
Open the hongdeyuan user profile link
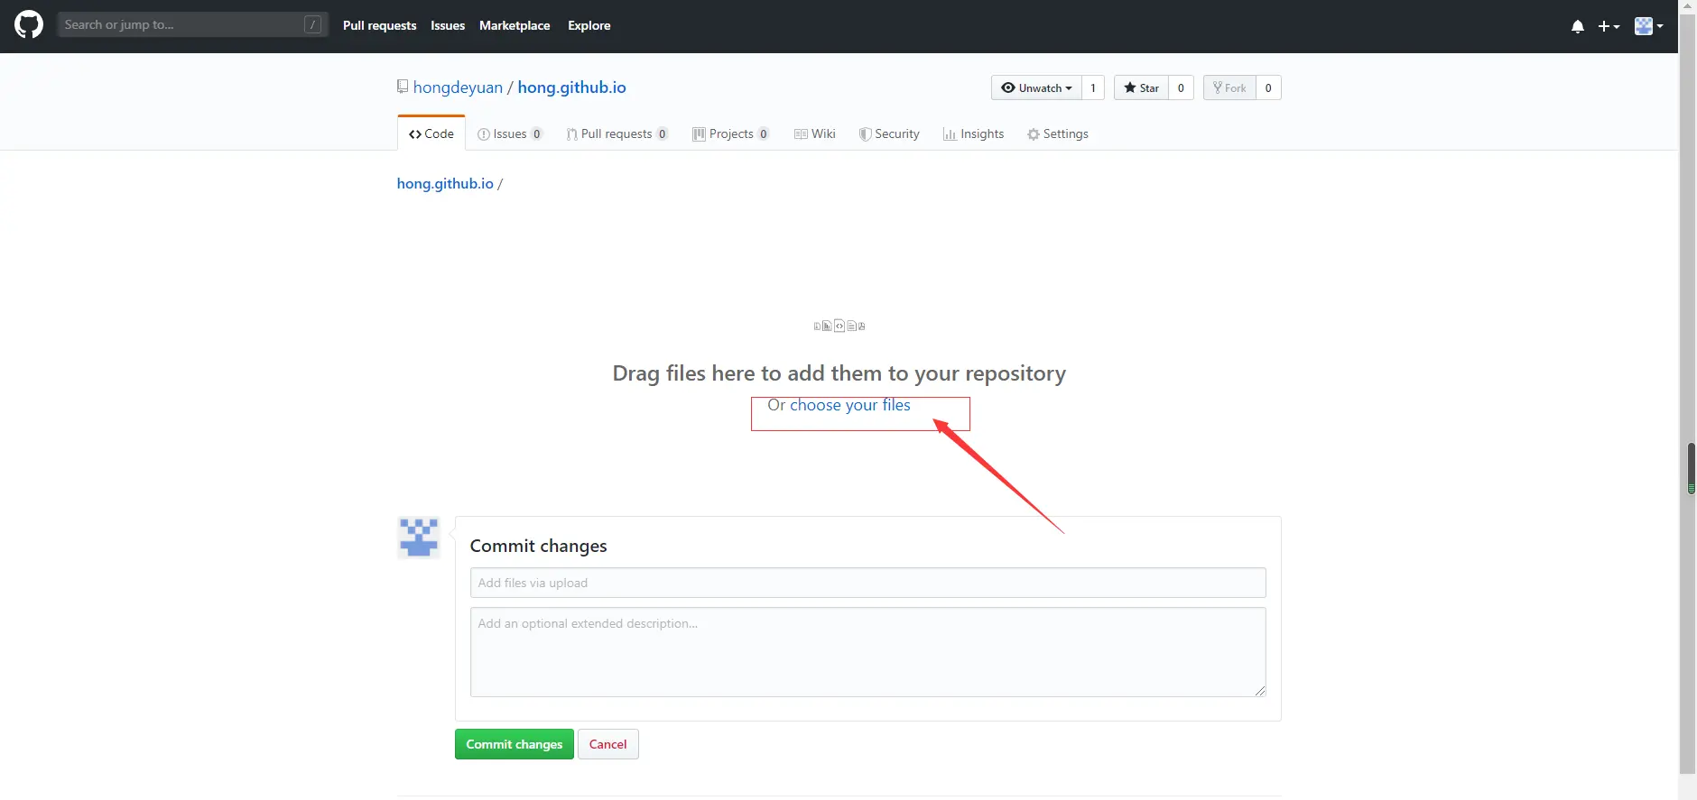coord(458,87)
